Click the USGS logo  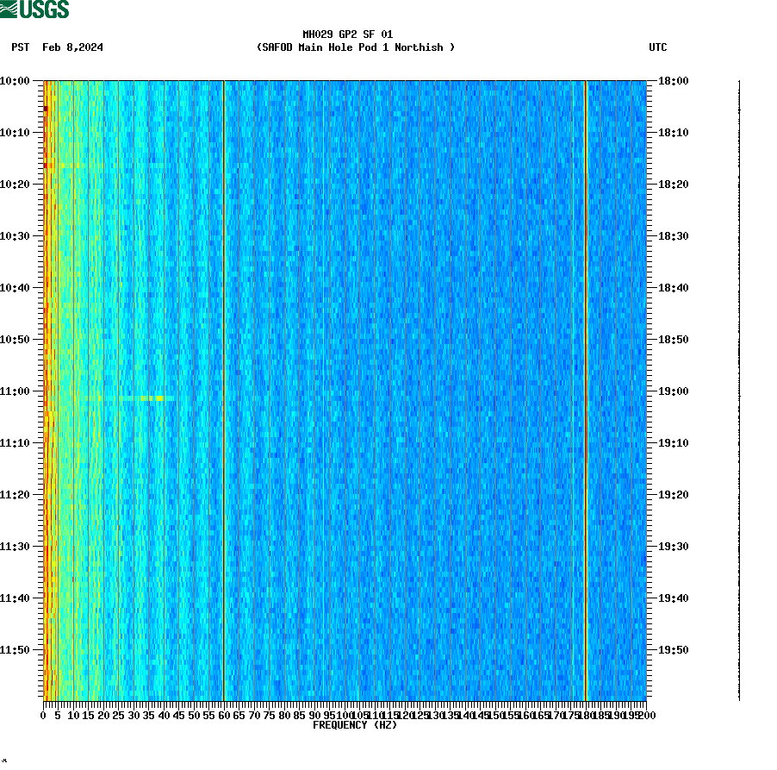tap(34, 9)
